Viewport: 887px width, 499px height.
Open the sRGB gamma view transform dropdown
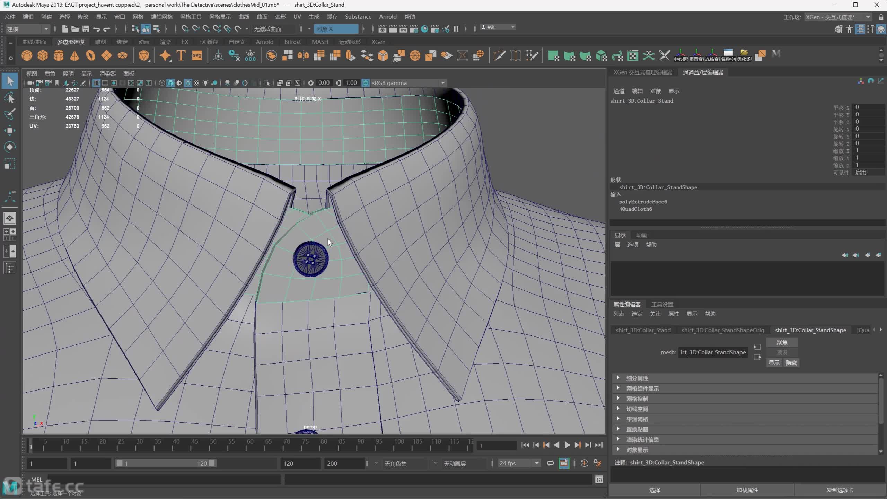[408, 83]
